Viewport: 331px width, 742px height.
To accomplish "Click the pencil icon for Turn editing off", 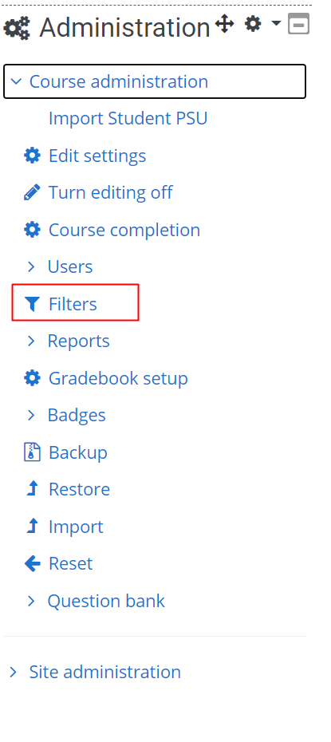I will pyautogui.click(x=32, y=192).
